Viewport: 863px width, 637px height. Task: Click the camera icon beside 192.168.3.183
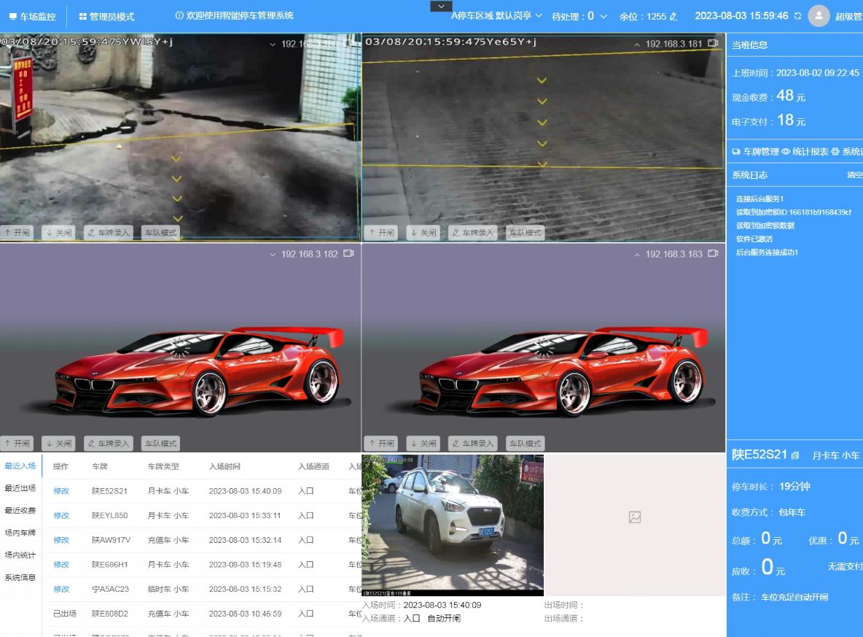coord(713,253)
